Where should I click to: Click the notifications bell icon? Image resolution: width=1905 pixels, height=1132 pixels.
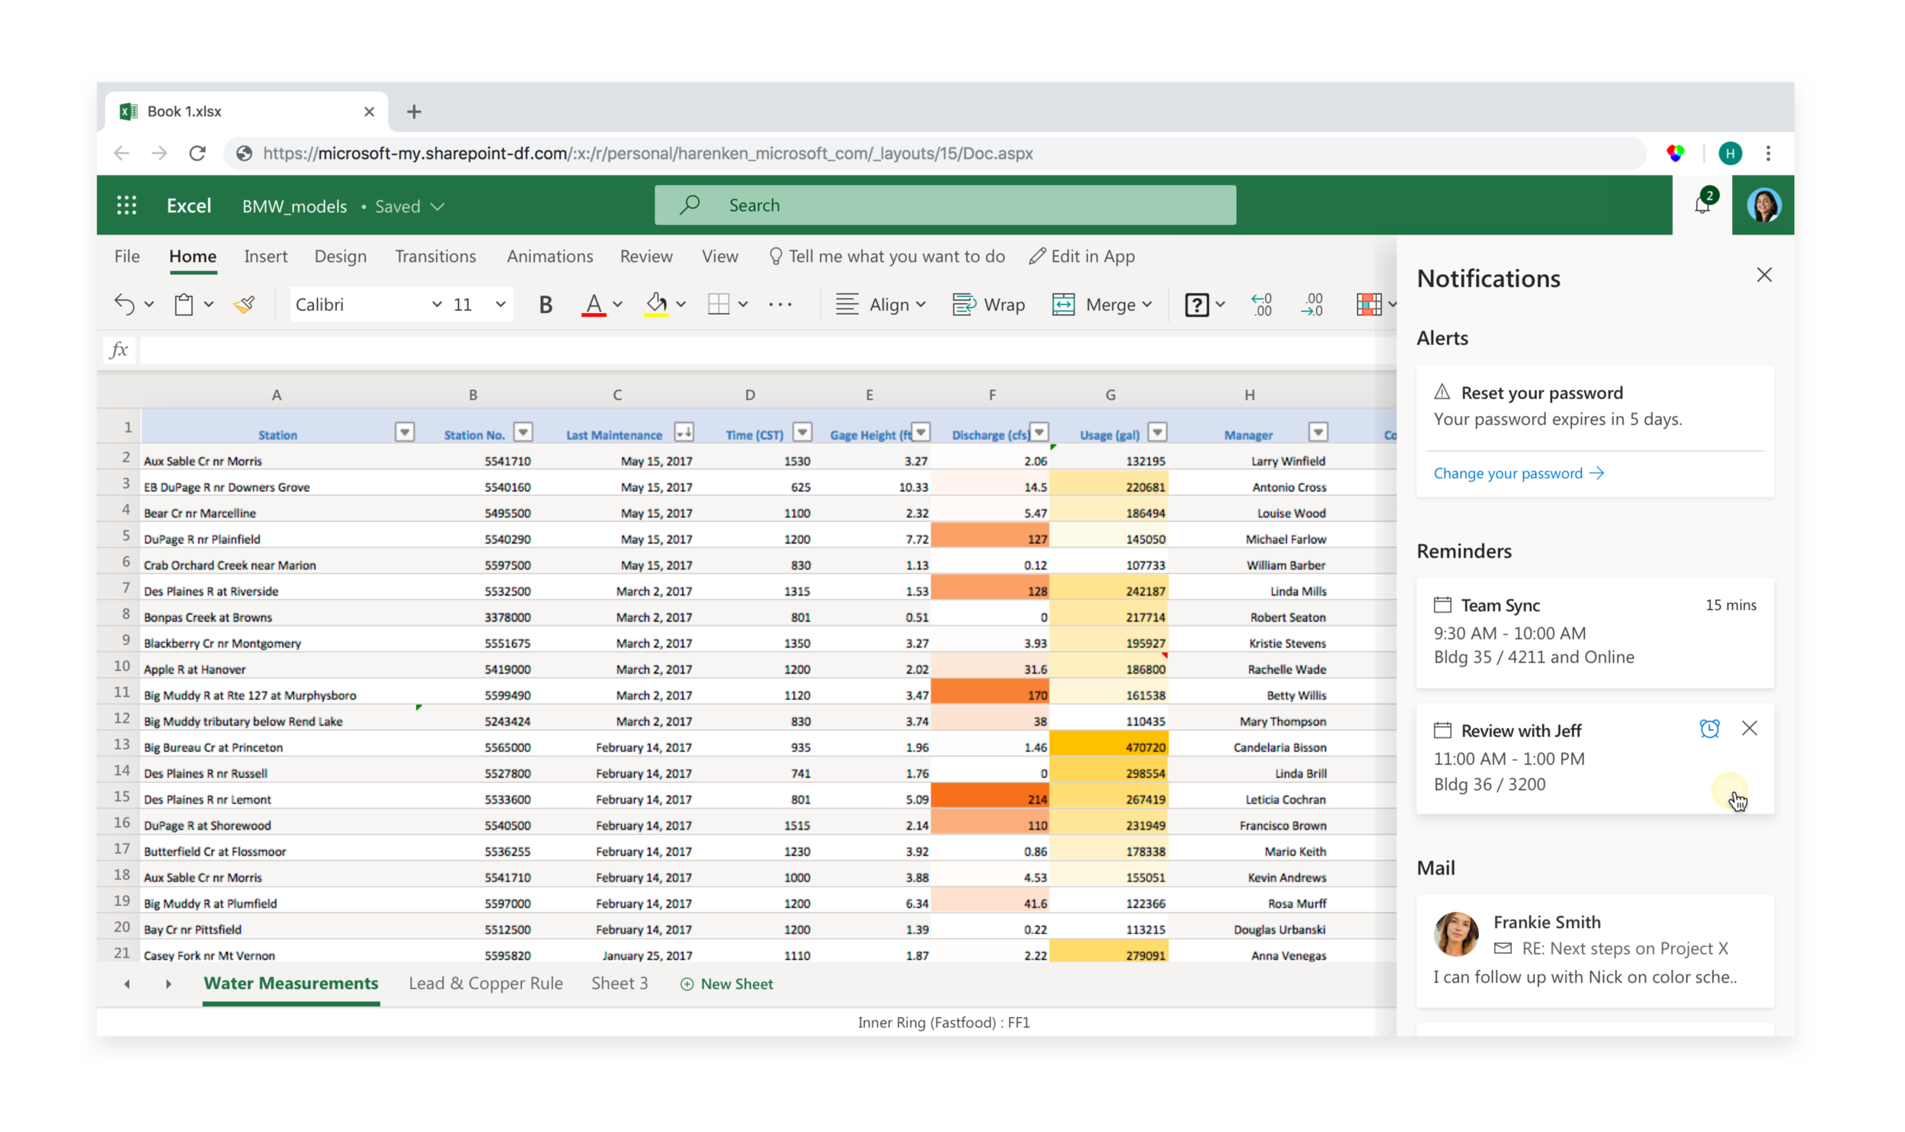(1702, 203)
